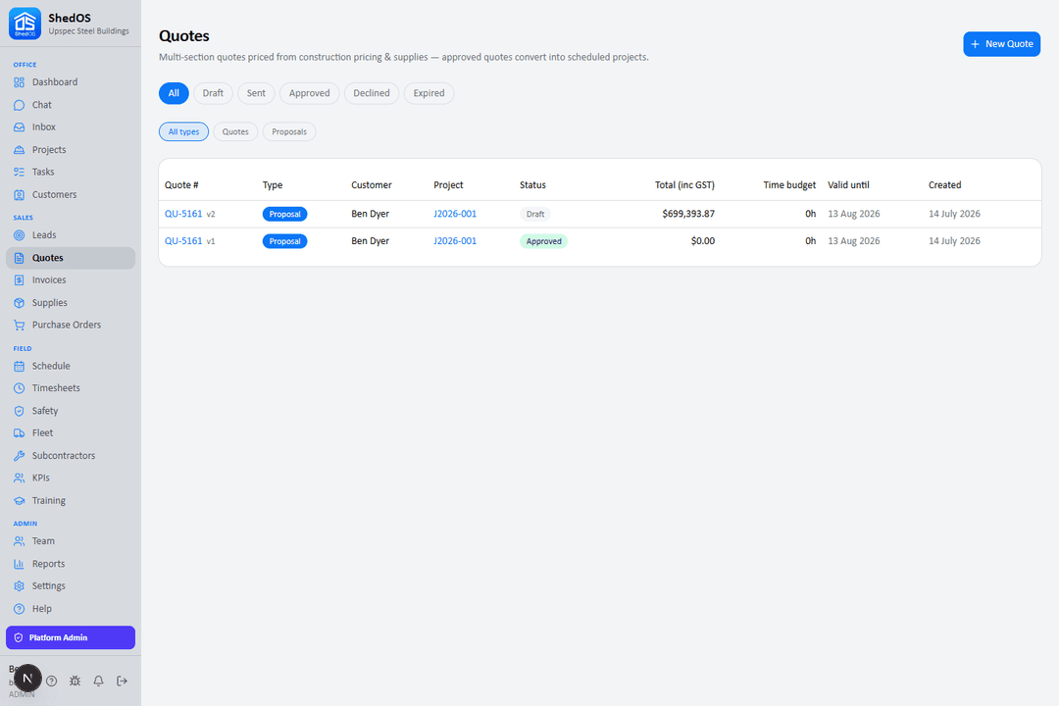Filter quotes by Approved status
This screenshot has height=706, width=1059.
coord(309,93)
